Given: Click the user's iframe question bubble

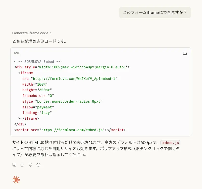Looking at the screenshot, I should [155, 12].
